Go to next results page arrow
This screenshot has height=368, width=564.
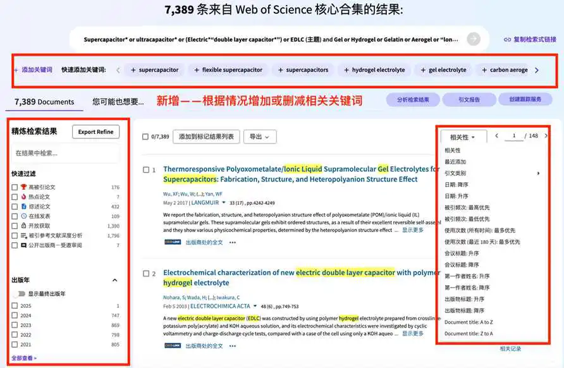click(x=546, y=136)
